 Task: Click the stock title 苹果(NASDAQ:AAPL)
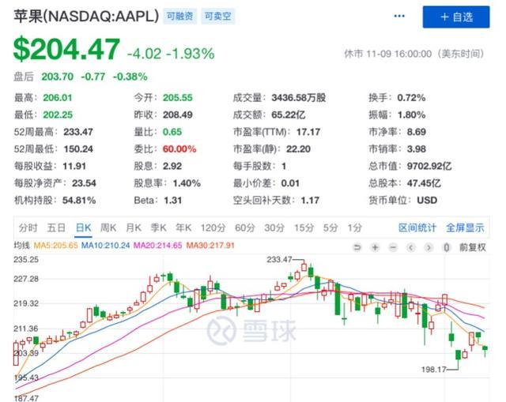point(86,17)
